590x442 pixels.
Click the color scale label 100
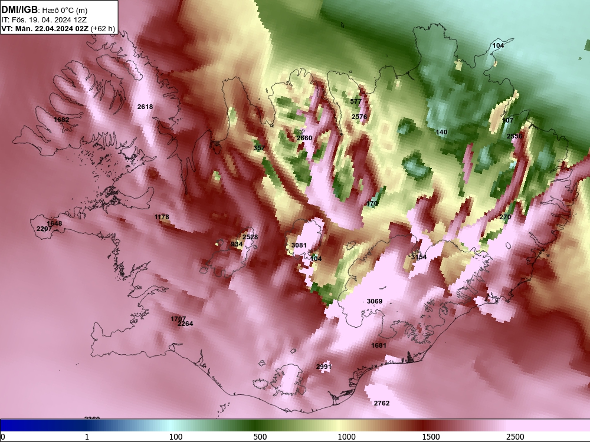176,437
